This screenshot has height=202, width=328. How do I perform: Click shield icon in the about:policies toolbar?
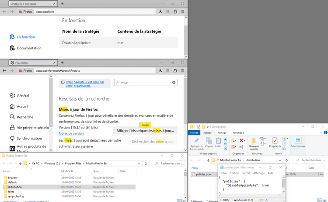167,11
